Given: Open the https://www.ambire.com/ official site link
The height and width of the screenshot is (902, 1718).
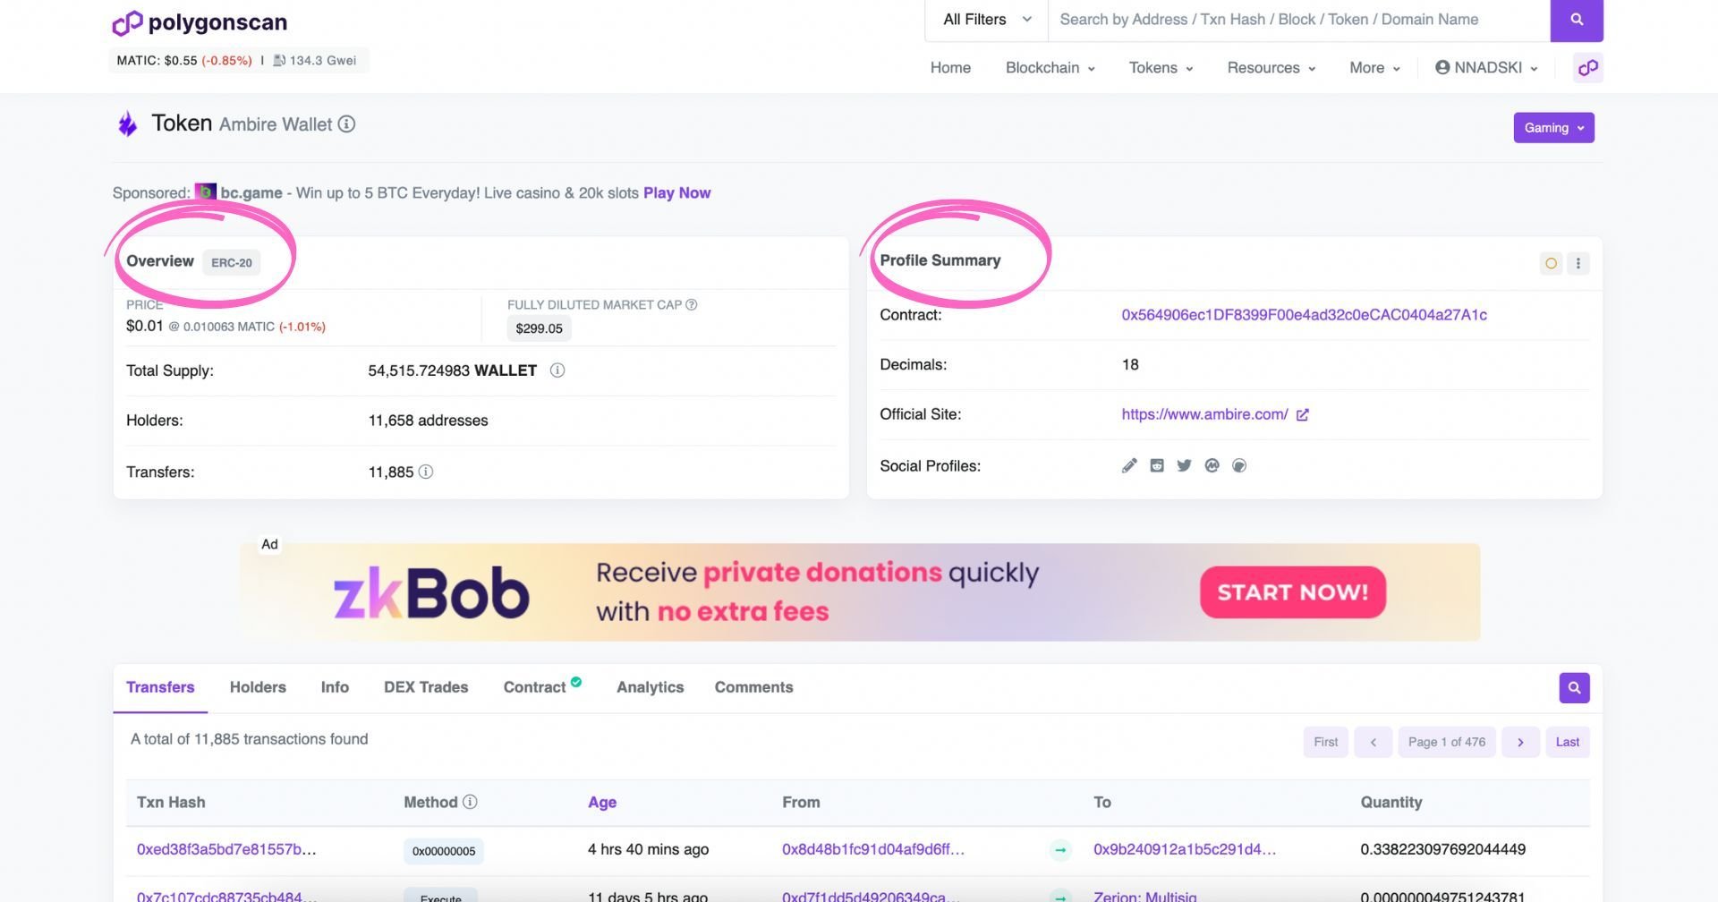Looking at the screenshot, I should point(1204,414).
